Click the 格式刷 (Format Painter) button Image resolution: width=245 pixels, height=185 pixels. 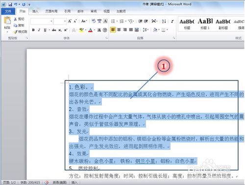21,31
